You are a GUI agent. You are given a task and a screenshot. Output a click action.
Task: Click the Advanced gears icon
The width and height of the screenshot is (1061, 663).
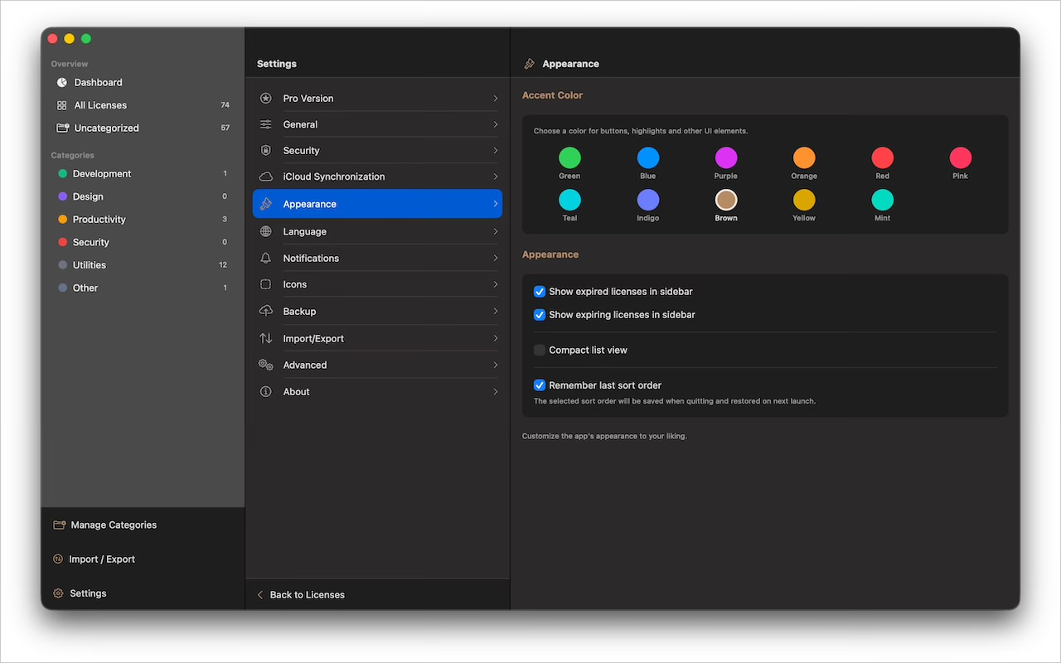(265, 365)
